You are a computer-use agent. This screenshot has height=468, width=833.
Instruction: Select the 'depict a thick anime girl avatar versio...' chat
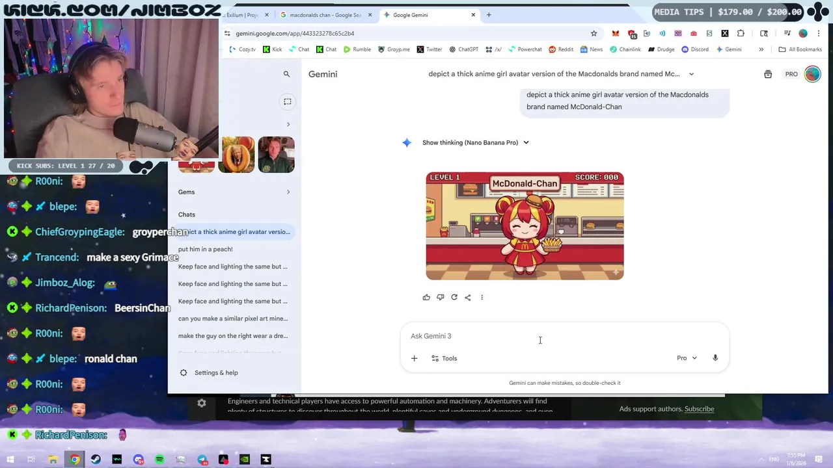(234, 231)
